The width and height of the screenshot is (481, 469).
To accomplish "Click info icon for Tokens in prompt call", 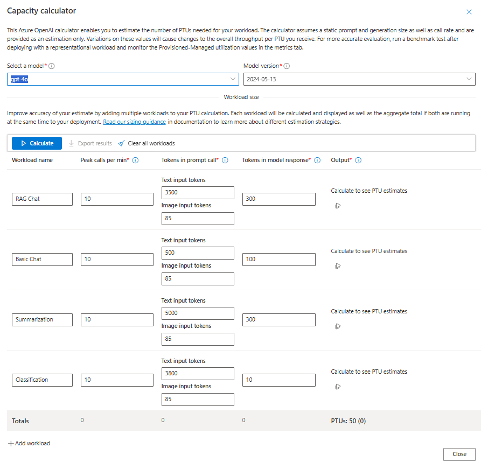I will pyautogui.click(x=225, y=160).
